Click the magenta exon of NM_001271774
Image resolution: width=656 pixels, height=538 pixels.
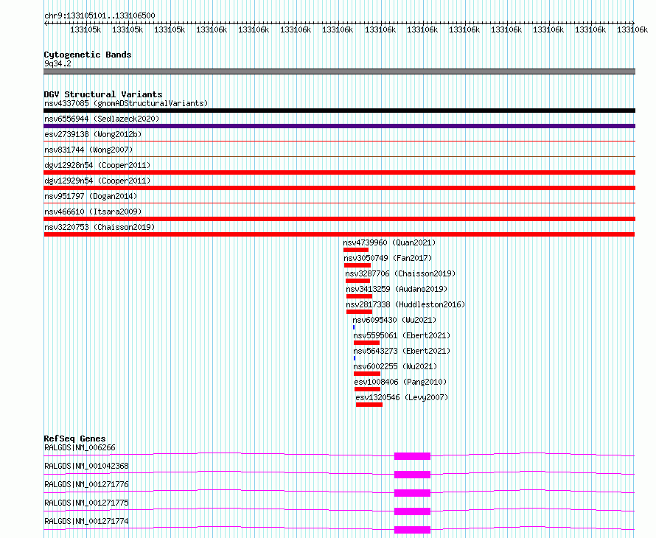coord(412,530)
